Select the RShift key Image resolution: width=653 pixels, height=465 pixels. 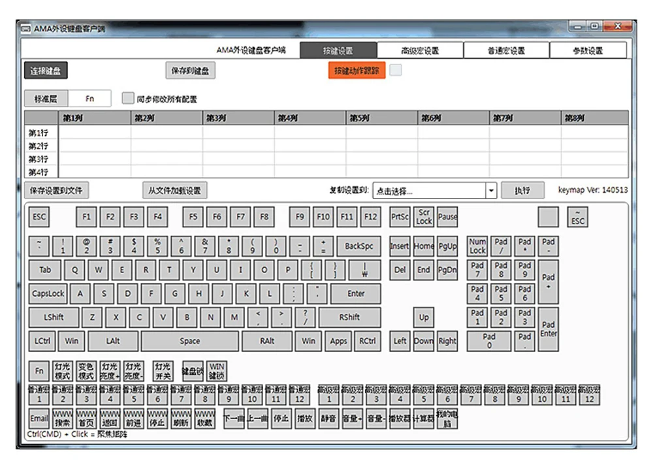coord(350,317)
